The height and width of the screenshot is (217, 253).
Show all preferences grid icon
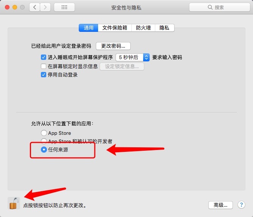click(x=64, y=7)
